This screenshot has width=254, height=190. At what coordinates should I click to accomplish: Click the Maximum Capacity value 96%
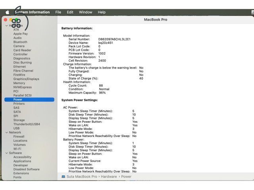click(x=102, y=93)
